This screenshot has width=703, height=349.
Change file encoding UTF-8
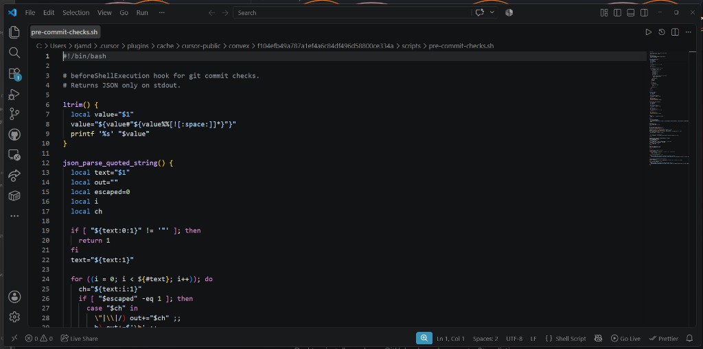(514, 338)
